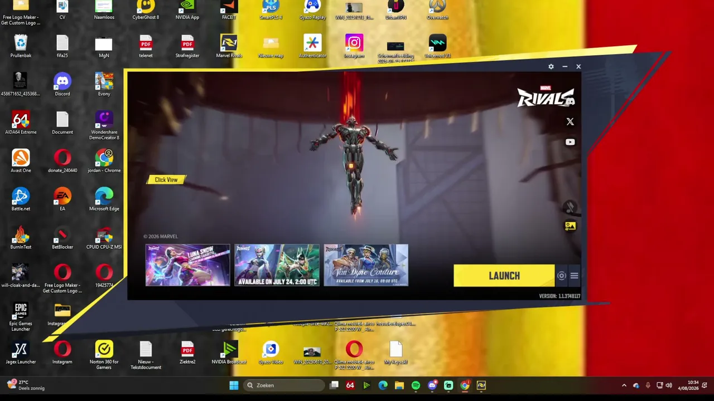The height and width of the screenshot is (401, 714).
Task: Click the Zoeken taskbar search box
Action: (x=284, y=385)
